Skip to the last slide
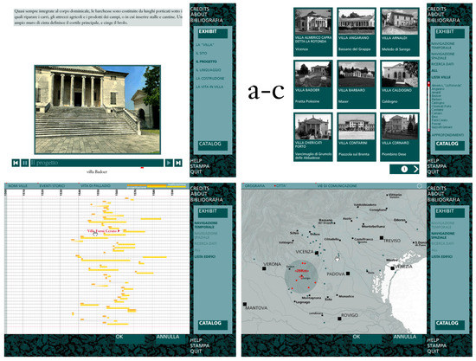This screenshot has height=361, width=476. 178,163
